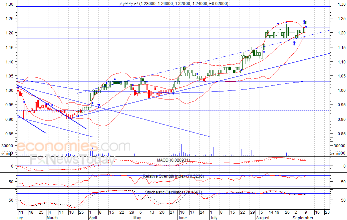Click the July month label
Screen dimensions: 347x220
(x=214, y=218)
